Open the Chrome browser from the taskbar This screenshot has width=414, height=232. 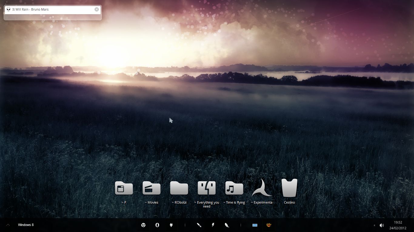tap(144, 225)
